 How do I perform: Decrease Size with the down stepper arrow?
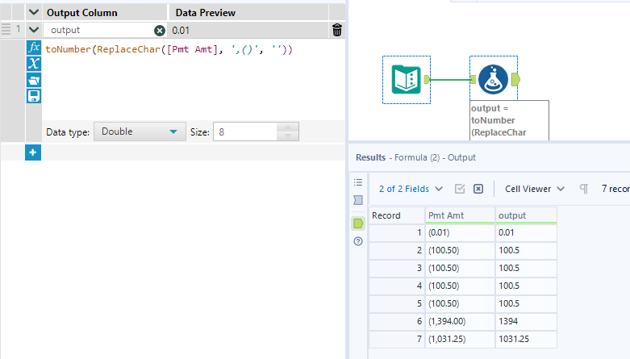tap(288, 136)
